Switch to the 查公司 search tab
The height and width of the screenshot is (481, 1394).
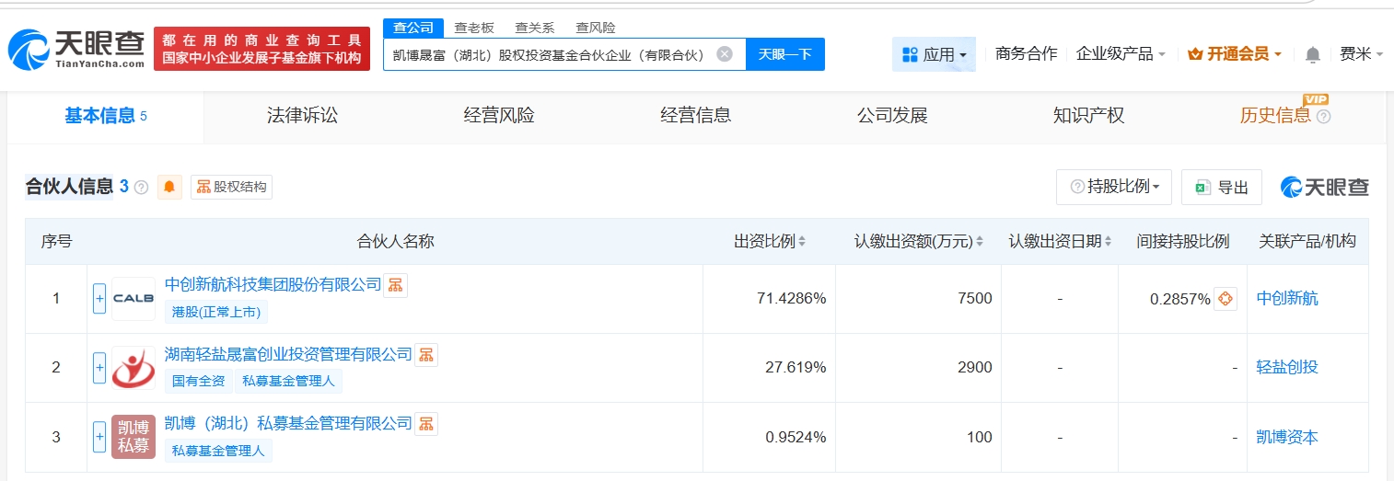tap(413, 28)
